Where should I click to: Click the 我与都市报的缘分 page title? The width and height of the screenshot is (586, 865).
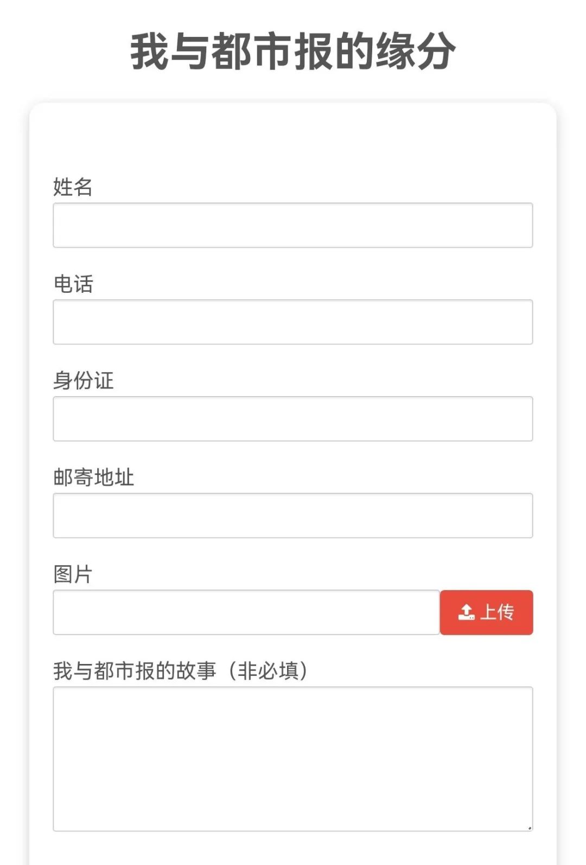coord(293,51)
